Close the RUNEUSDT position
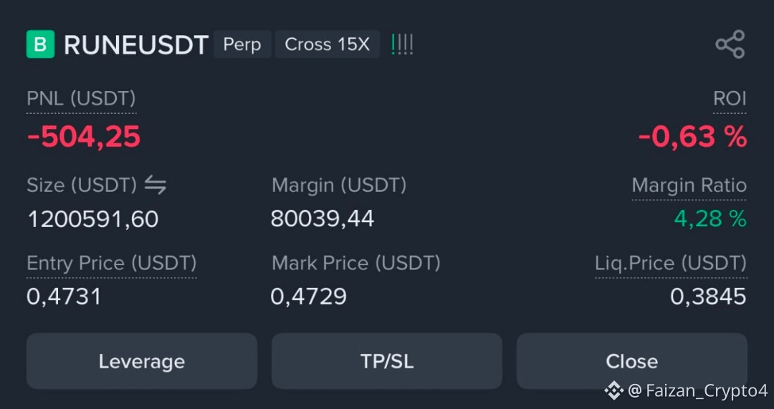The width and height of the screenshot is (774, 409). (632, 361)
